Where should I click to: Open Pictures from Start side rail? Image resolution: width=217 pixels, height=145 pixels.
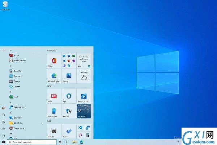click(4, 122)
